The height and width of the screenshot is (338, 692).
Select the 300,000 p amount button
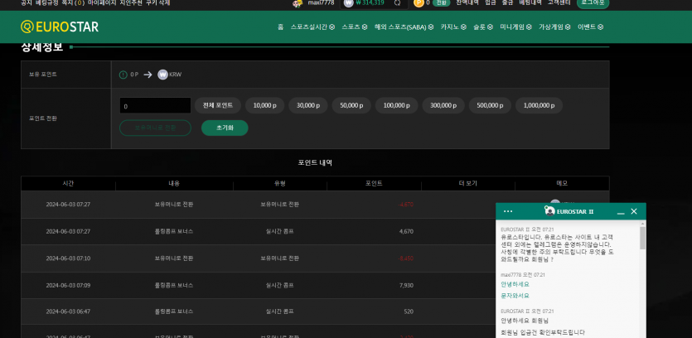point(443,105)
